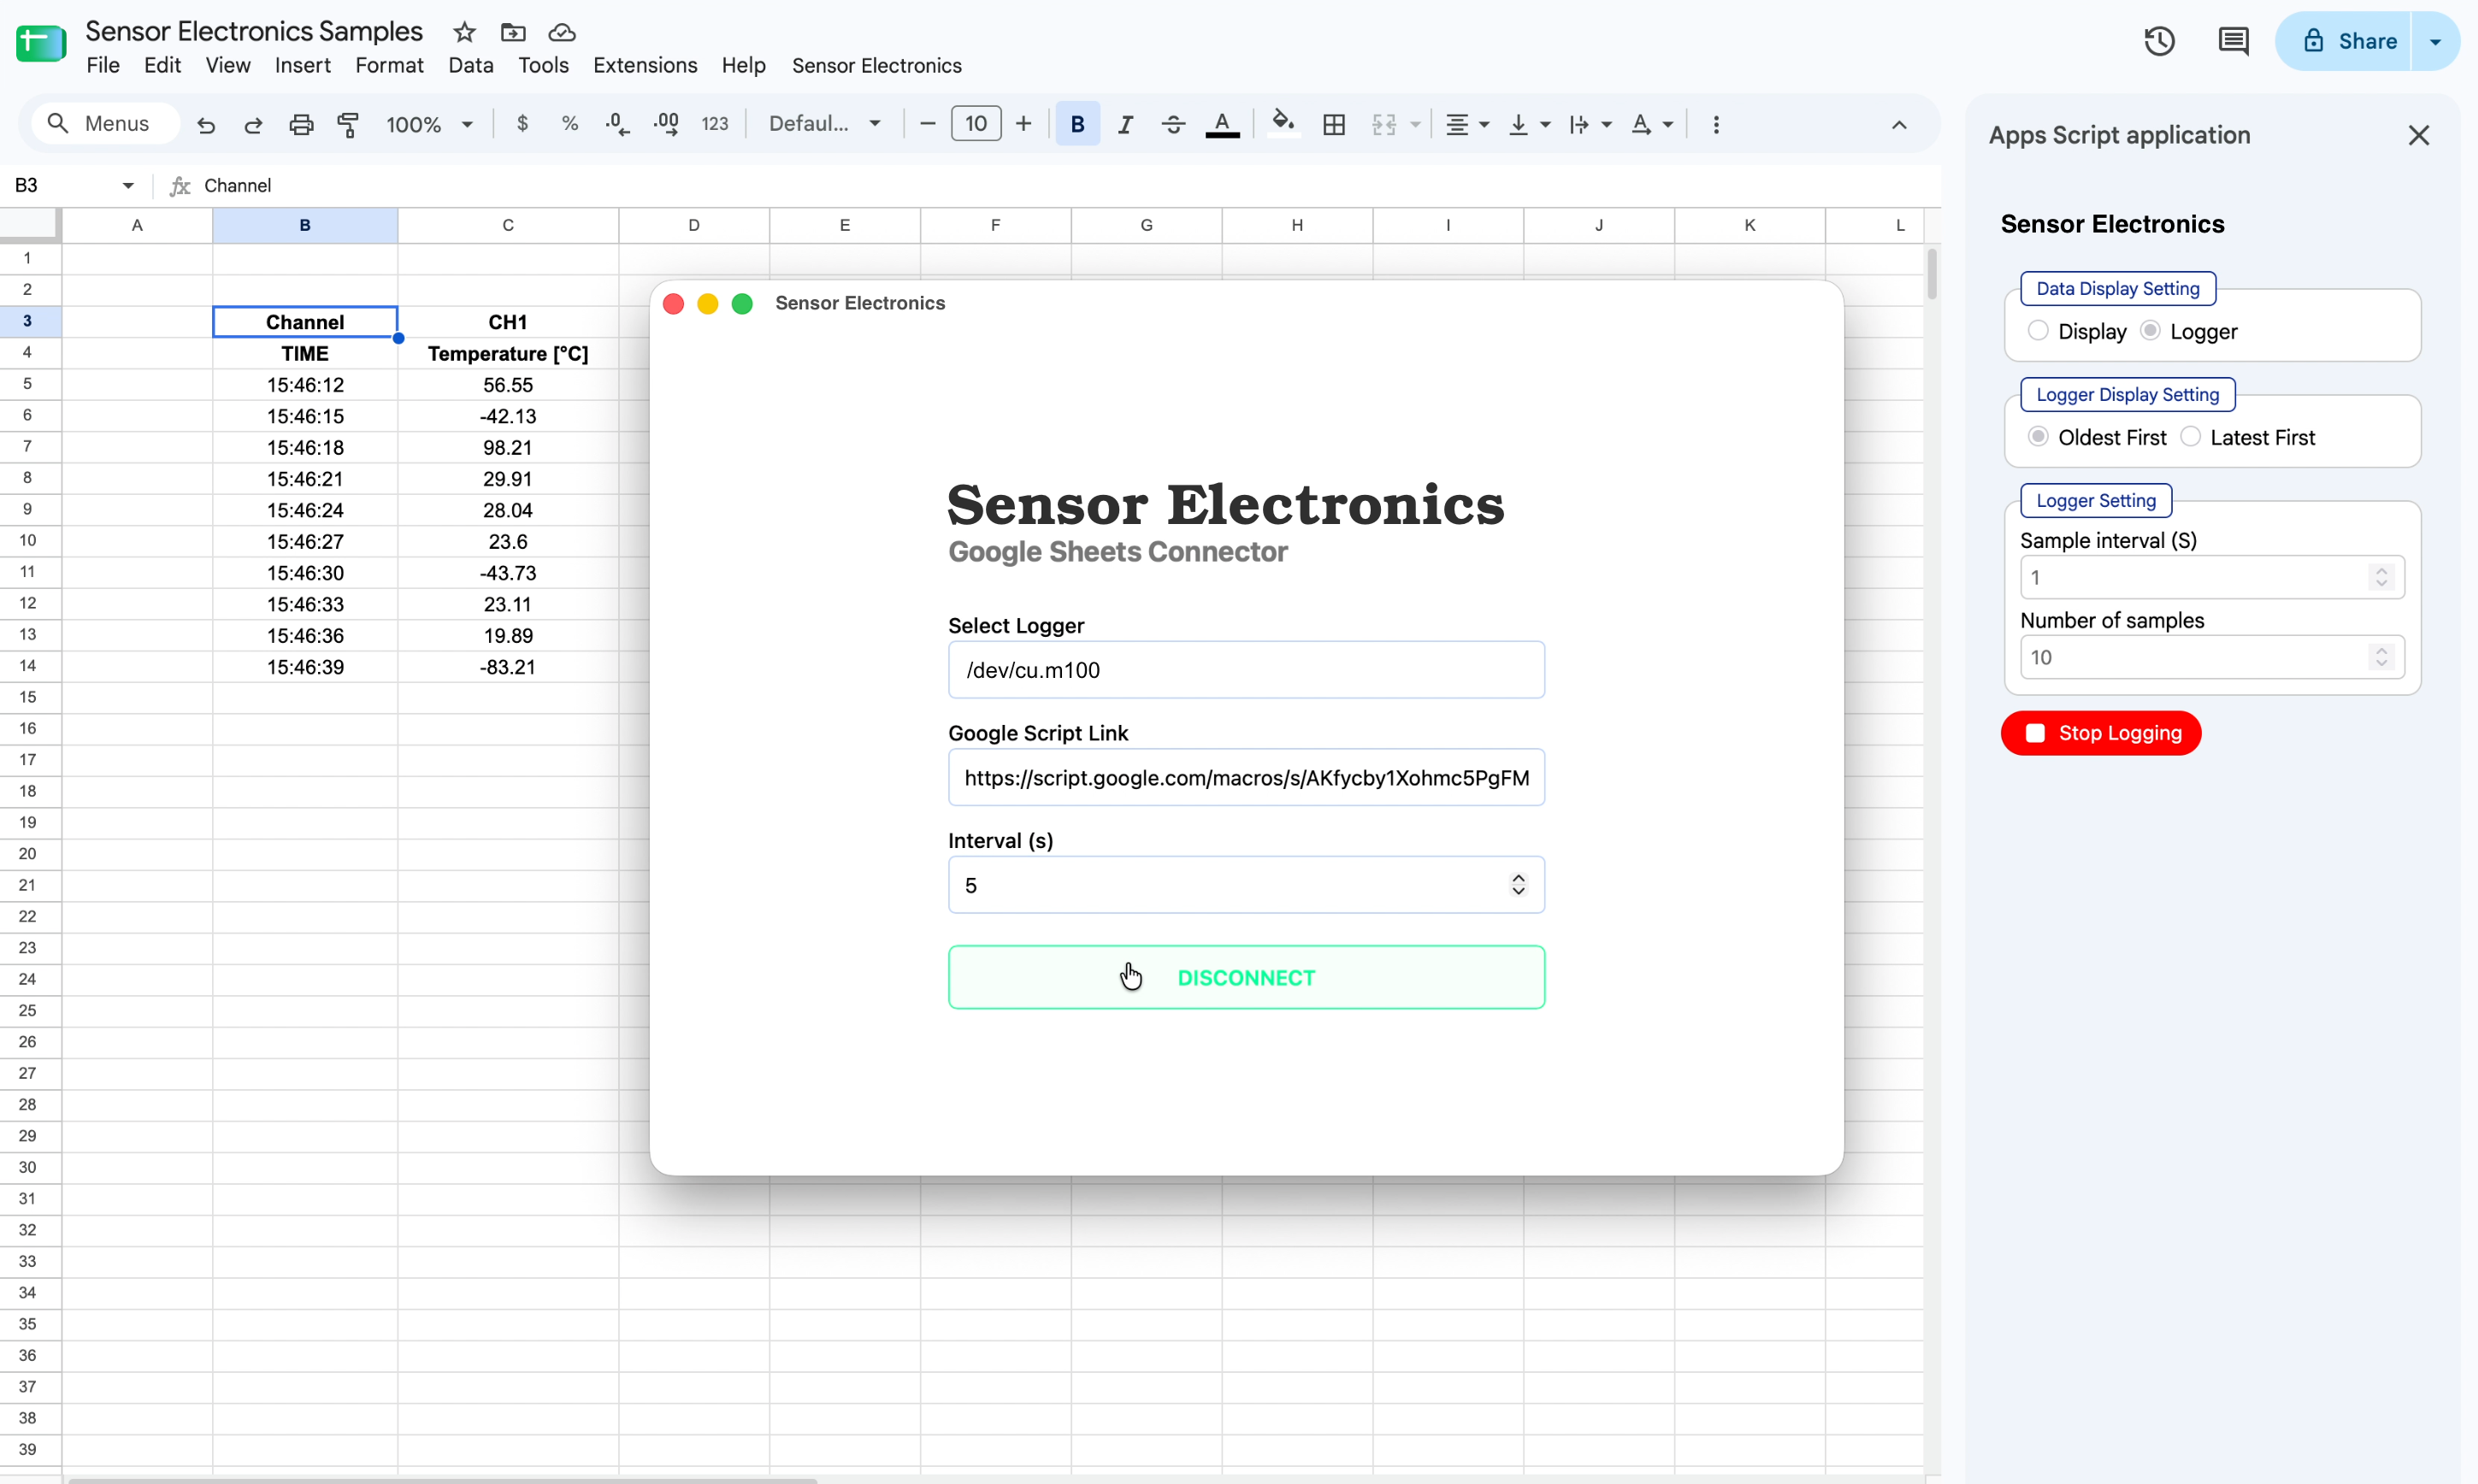
Task: Click the Google Script Link field
Action: [x=1245, y=777]
